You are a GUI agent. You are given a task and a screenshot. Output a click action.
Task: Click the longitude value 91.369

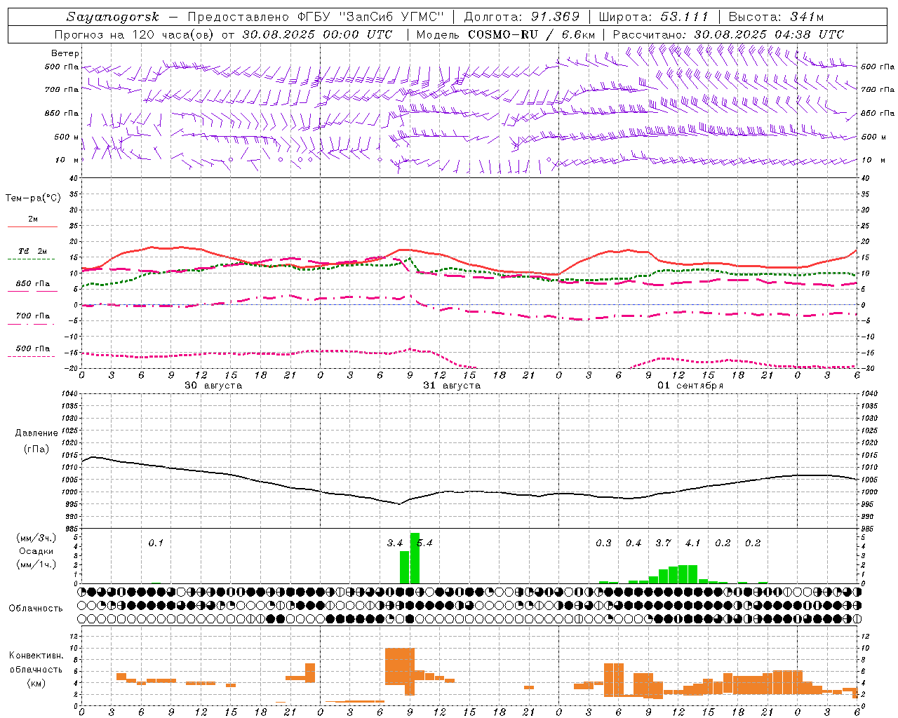(x=555, y=17)
